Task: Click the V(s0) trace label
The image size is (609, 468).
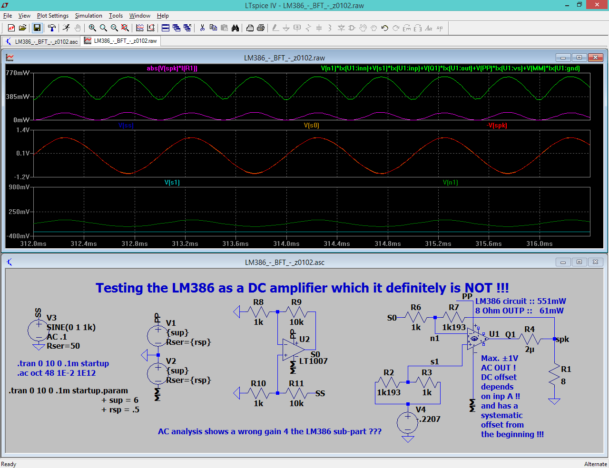Action: pyautogui.click(x=312, y=126)
